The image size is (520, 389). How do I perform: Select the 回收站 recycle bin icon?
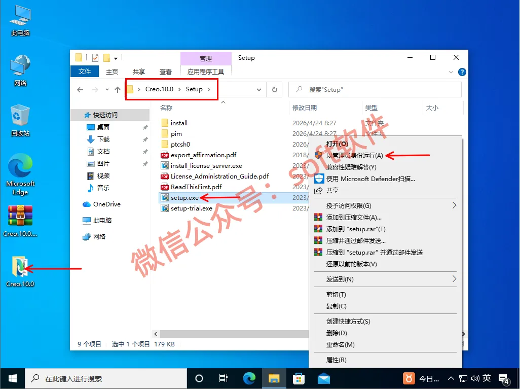pyautogui.click(x=20, y=121)
